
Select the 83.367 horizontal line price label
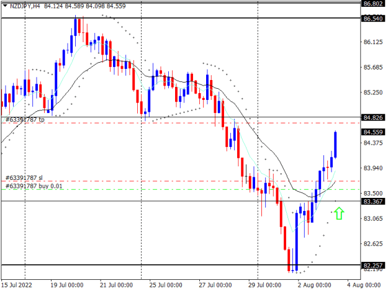pyautogui.click(x=373, y=202)
